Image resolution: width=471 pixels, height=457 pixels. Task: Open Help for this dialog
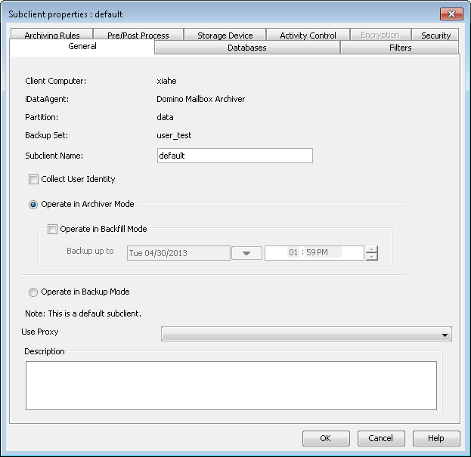435,438
